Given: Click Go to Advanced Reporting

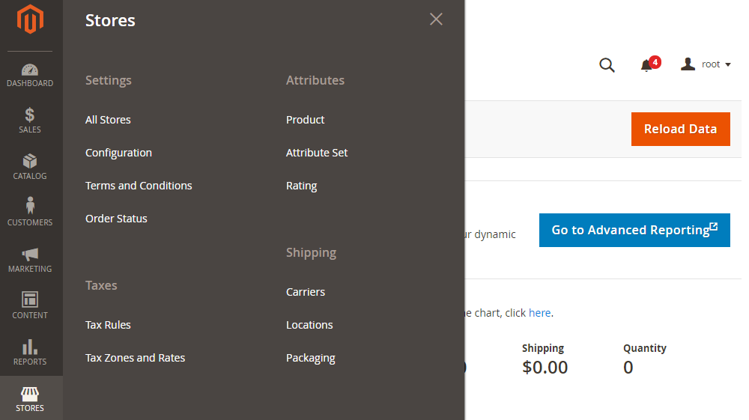Looking at the screenshot, I should pyautogui.click(x=634, y=230).
